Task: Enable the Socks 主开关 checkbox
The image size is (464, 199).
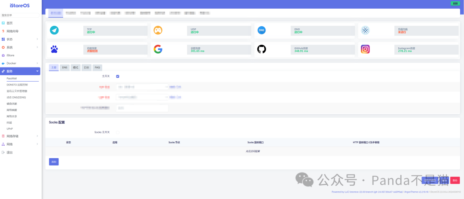Action: [118, 132]
